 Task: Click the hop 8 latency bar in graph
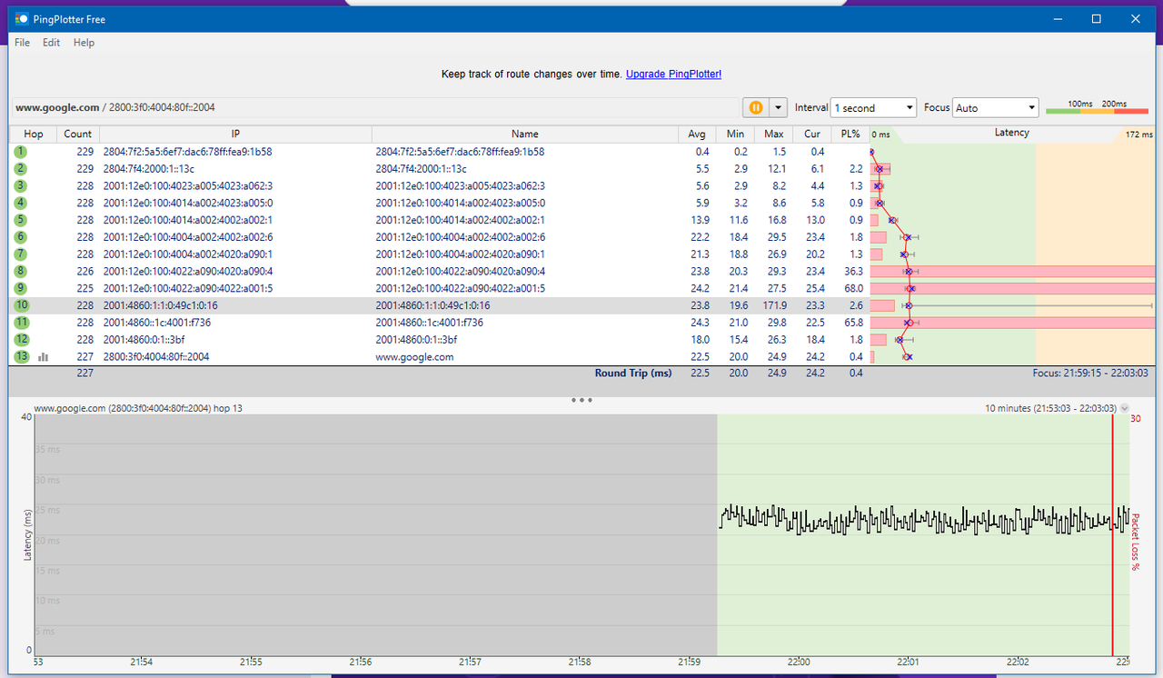pyautogui.click(x=1012, y=272)
